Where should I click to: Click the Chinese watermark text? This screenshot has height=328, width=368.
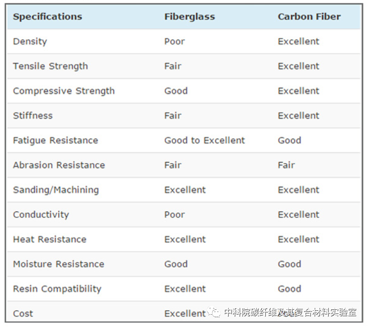pos(290,312)
